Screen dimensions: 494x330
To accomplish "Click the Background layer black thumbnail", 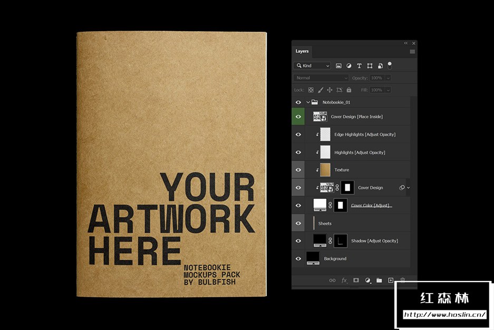I will (x=313, y=258).
